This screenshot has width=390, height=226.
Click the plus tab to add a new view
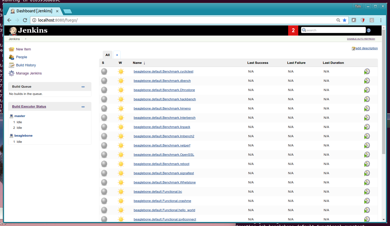[117, 55]
